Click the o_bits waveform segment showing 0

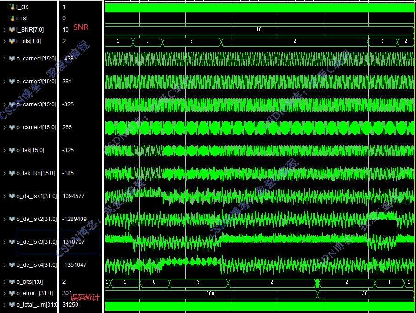pyautogui.click(x=154, y=282)
